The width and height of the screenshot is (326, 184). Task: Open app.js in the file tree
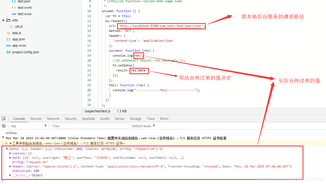coord(17,33)
